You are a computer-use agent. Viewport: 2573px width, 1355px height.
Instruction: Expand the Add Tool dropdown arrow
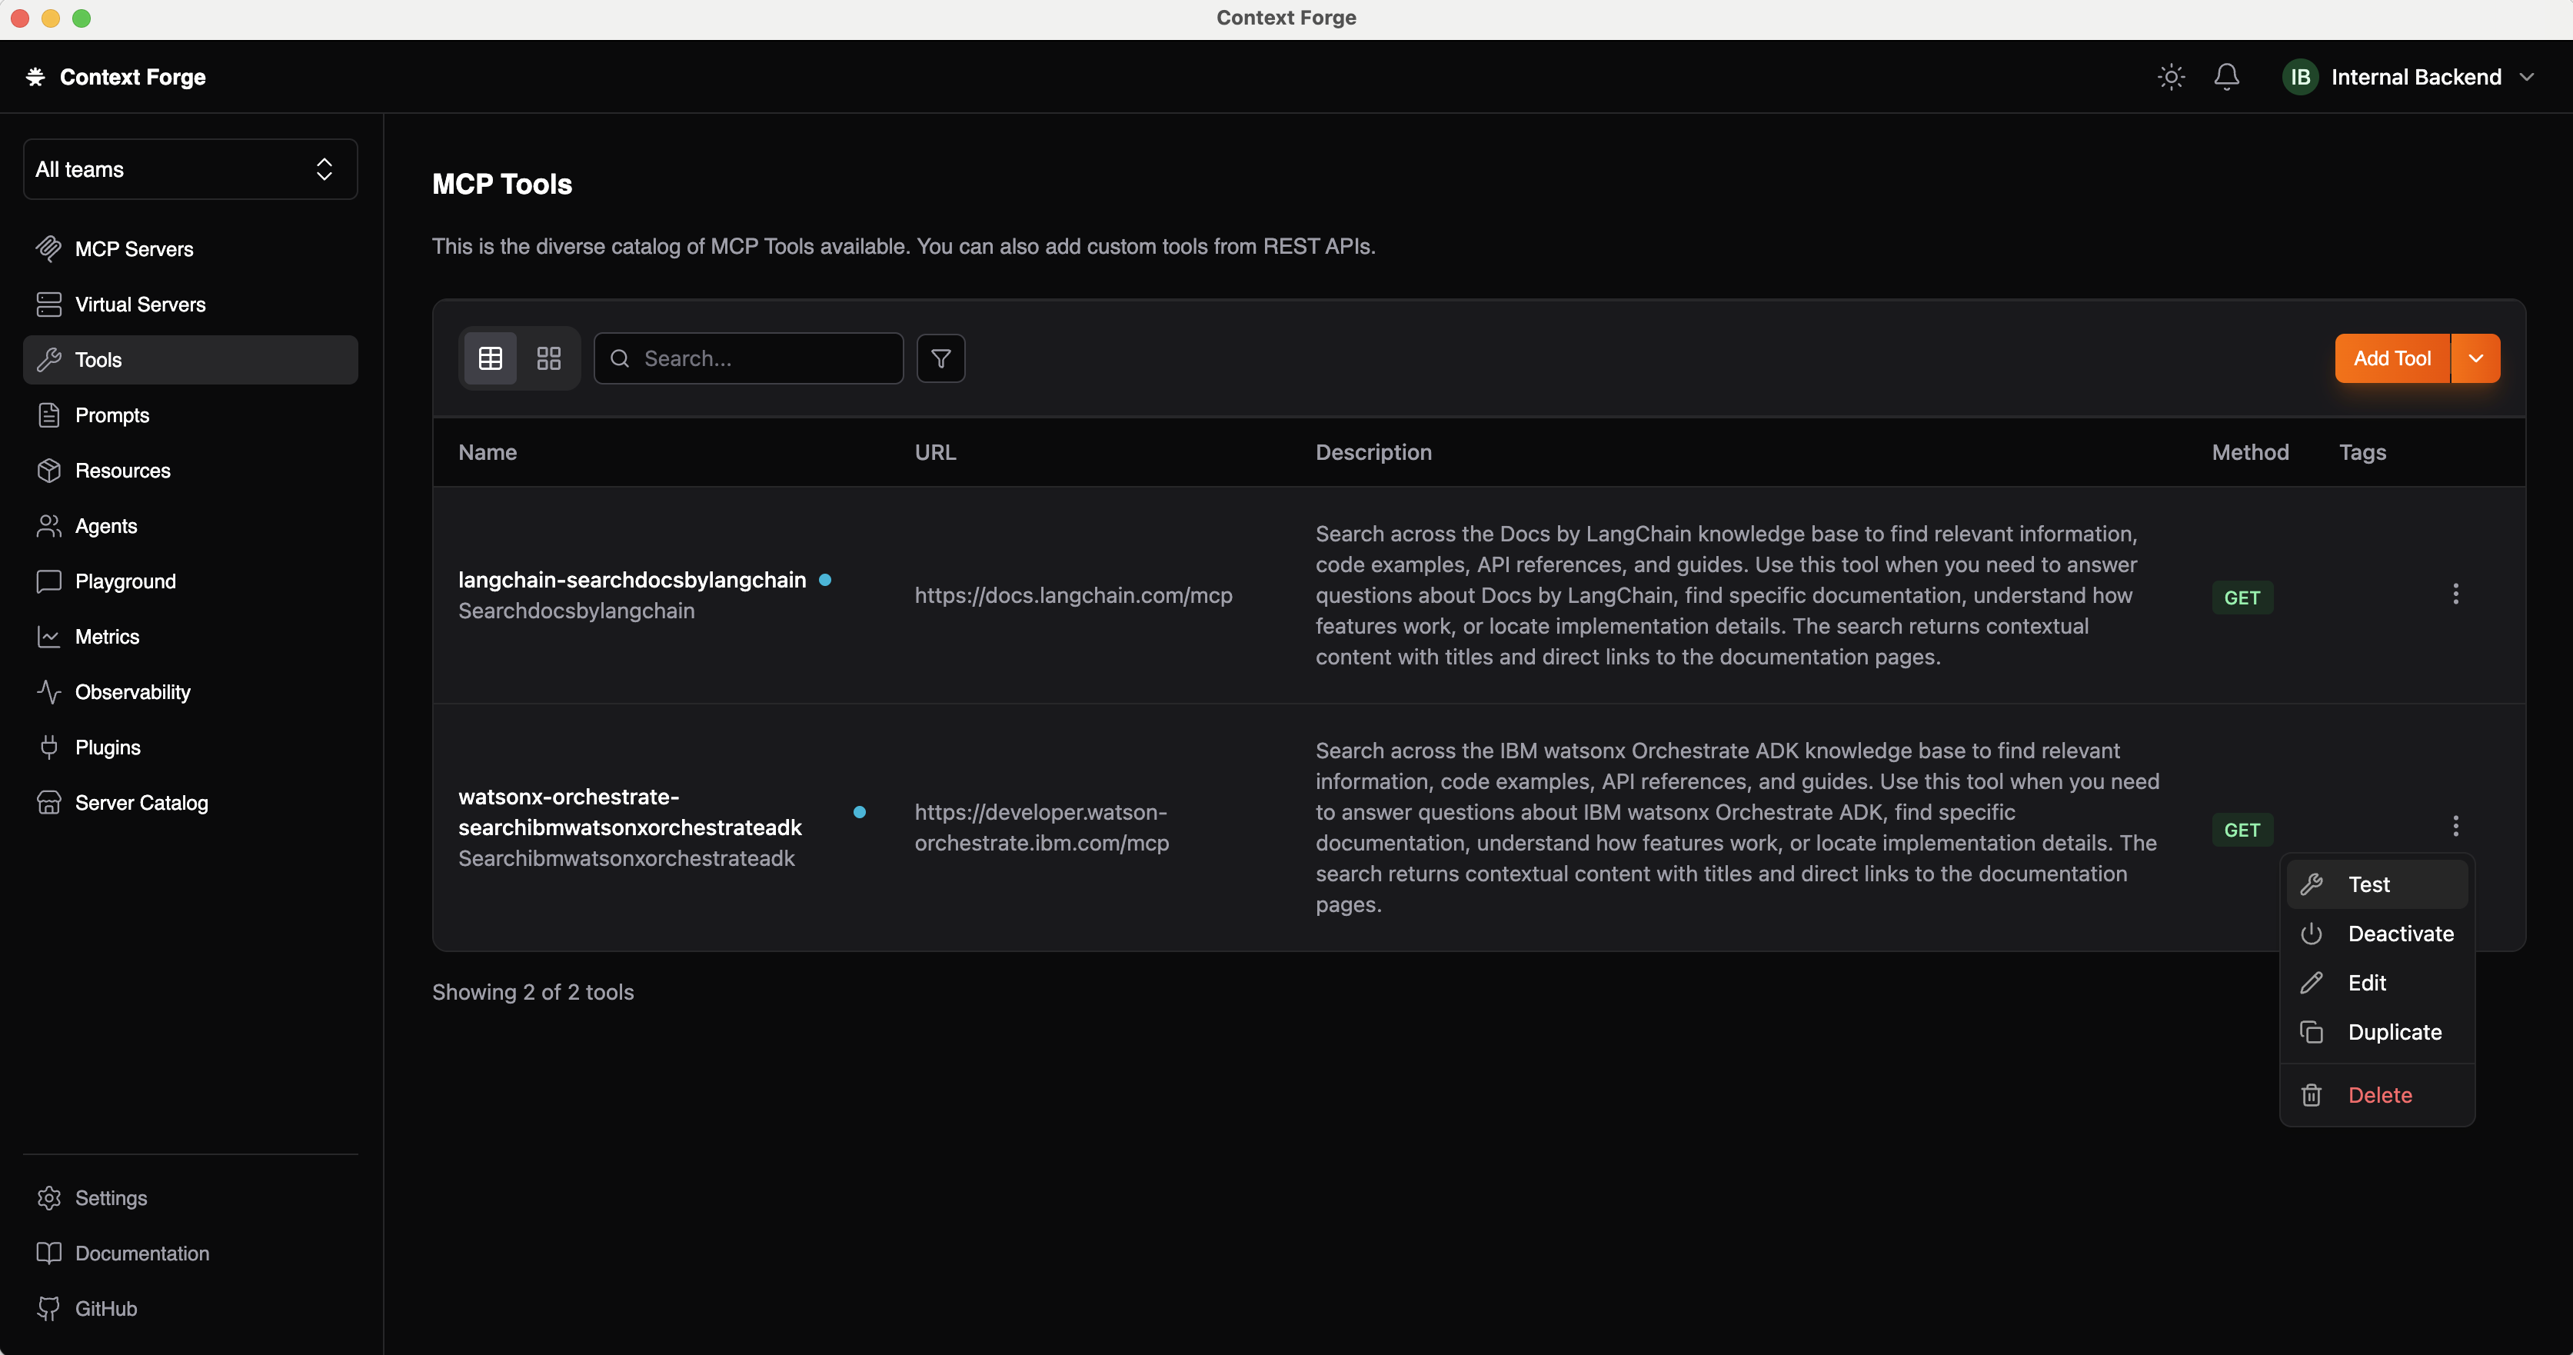click(2475, 358)
